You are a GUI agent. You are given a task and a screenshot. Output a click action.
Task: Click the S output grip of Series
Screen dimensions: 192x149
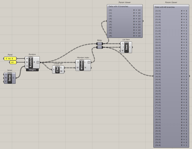tap(13, 78)
